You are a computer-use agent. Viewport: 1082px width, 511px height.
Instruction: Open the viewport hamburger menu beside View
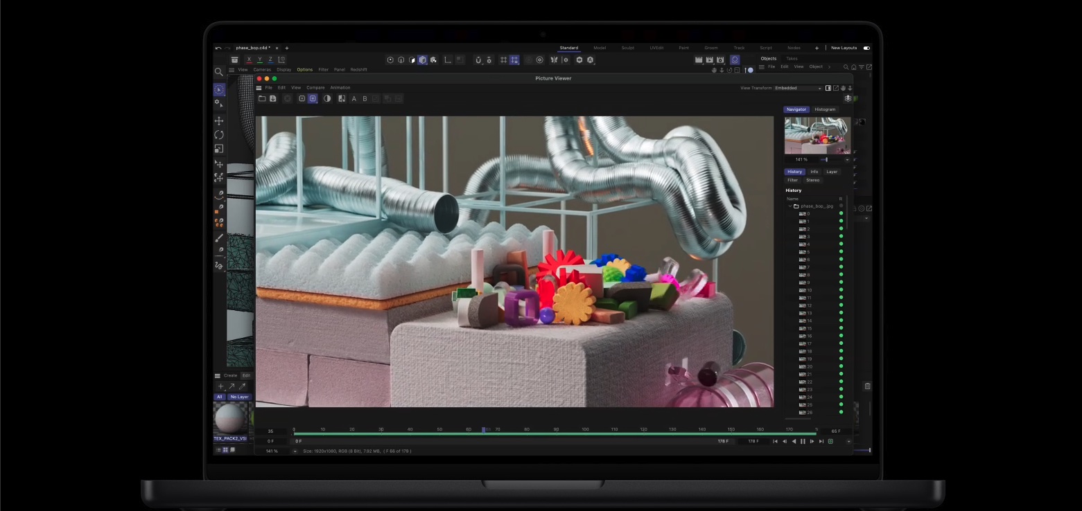click(x=232, y=70)
